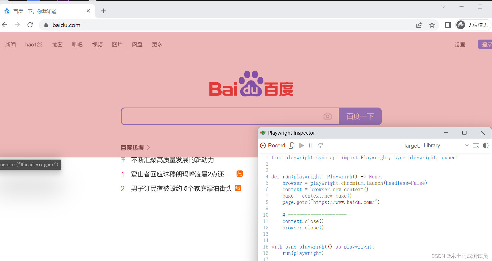
Task: Copy code with Inspector copy icon
Action: (292, 146)
